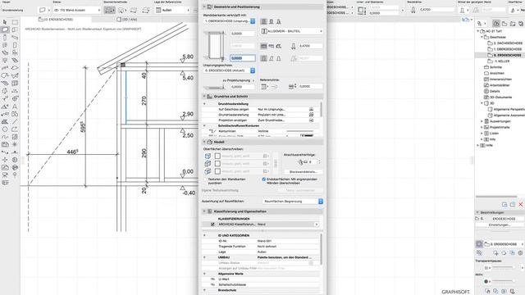Collapse Geometrie und Positionierung section

tap(204, 7)
